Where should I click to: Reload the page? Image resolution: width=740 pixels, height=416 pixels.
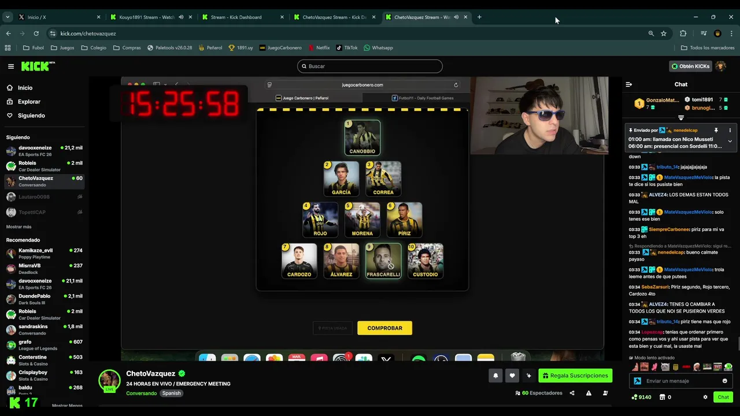[x=36, y=34]
